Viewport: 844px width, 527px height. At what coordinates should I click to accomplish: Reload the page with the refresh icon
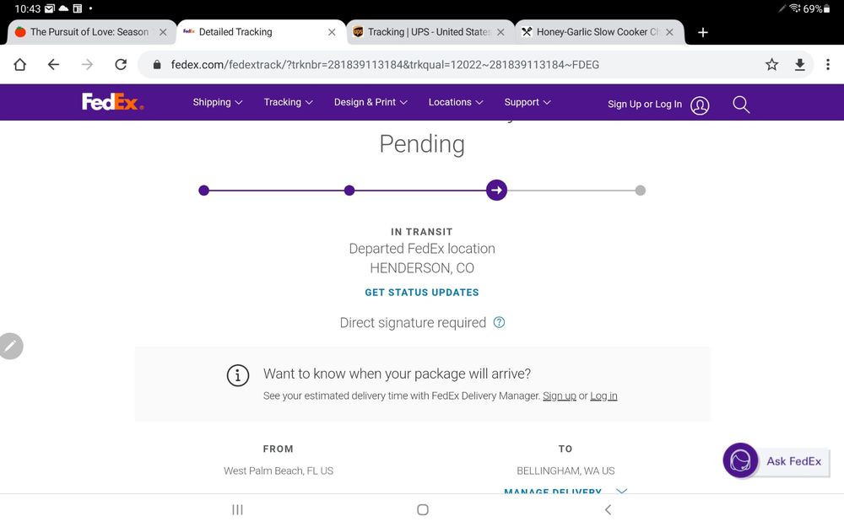click(x=120, y=63)
